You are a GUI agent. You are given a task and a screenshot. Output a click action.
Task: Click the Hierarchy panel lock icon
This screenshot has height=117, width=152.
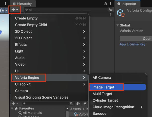click(x=105, y=4)
